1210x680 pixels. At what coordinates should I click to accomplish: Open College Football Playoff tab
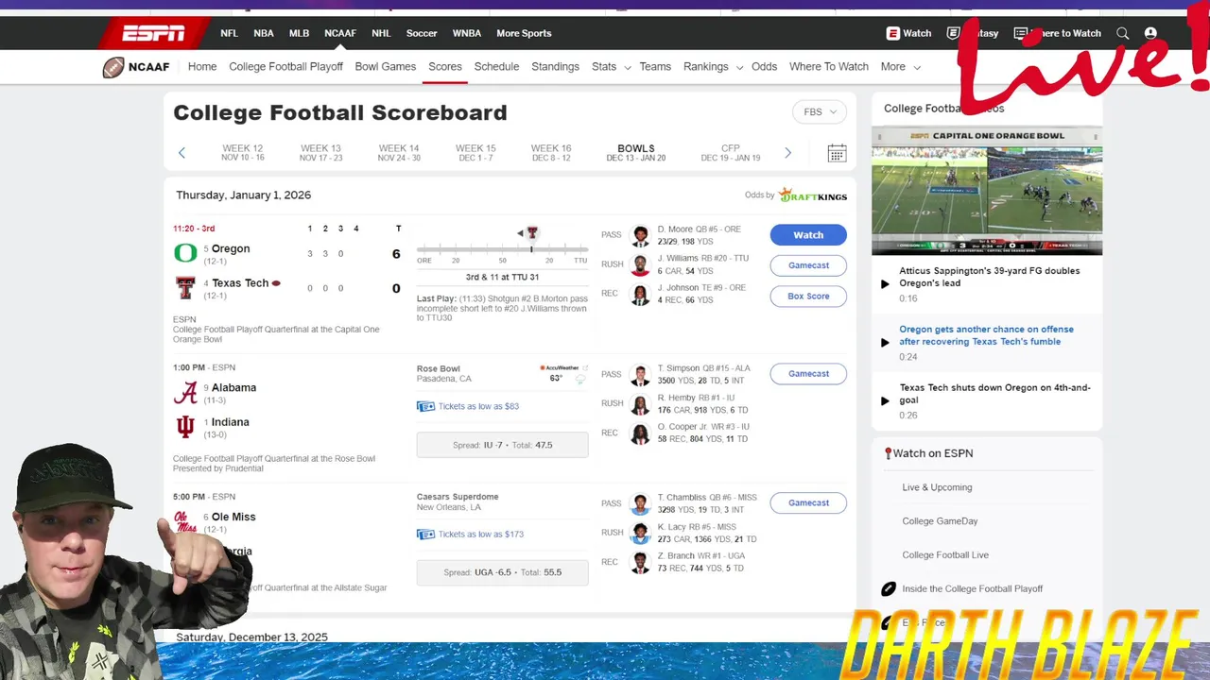(x=285, y=67)
